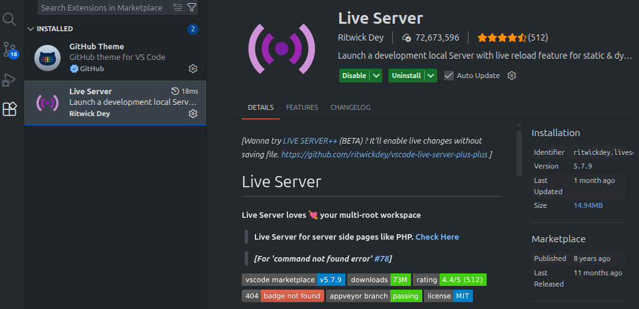Screen dimensions: 639x309
Task: Open the issue #78 link
Action: [x=382, y=259]
